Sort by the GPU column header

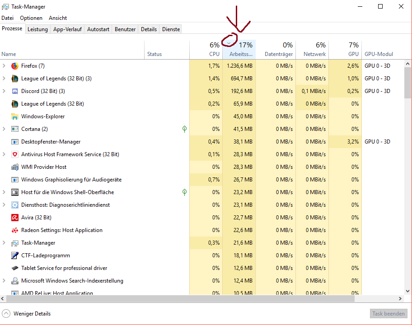pyautogui.click(x=345, y=50)
